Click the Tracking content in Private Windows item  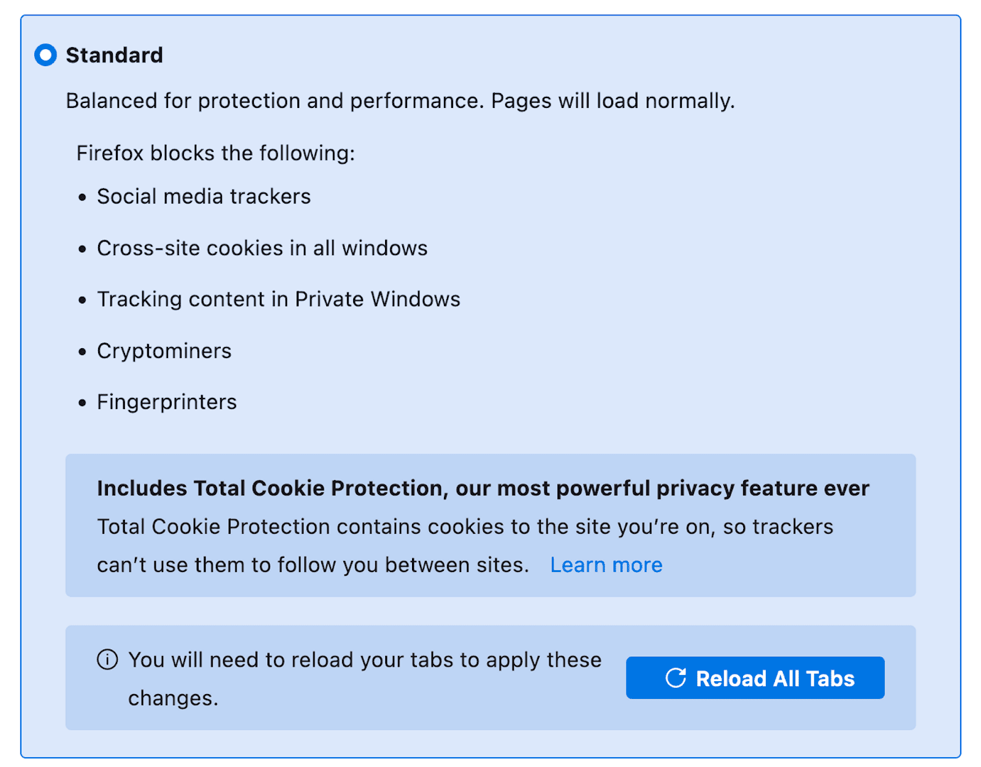[x=278, y=299]
